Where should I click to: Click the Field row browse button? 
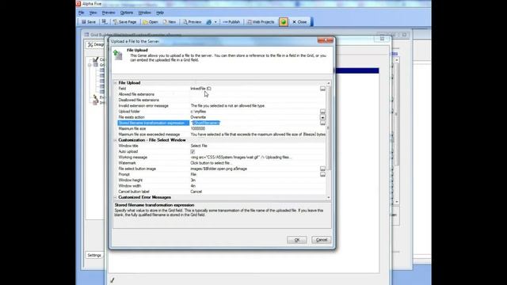pos(322,88)
